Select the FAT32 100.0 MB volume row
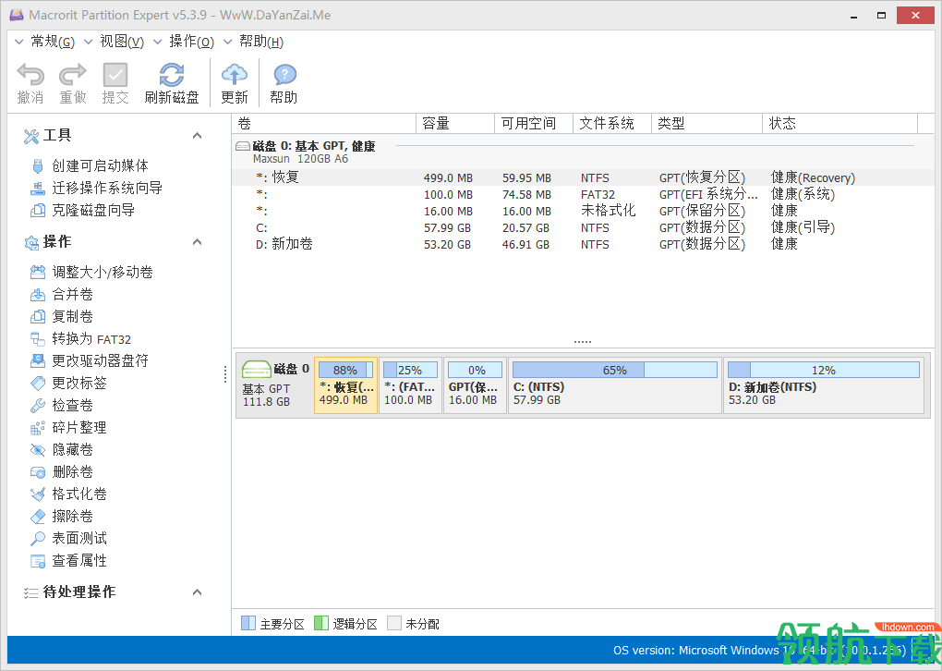942x671 pixels. tap(583, 195)
